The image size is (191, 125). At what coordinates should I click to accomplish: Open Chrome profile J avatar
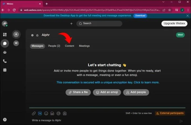click(x=182, y=10)
